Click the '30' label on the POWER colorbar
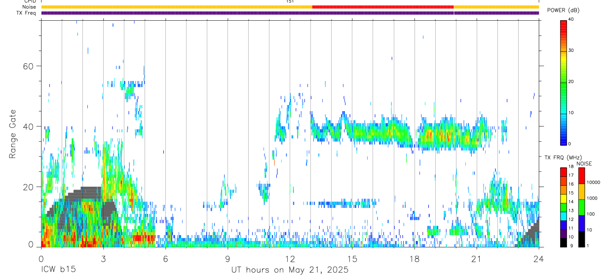 click(571, 50)
